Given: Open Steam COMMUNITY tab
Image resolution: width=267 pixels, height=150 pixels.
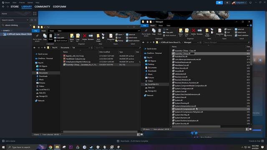Looking at the screenshot, I should (43, 7).
